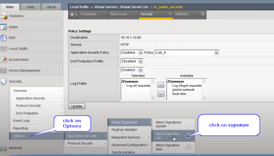Click Virtual Server List breadcrumb link
The height and width of the screenshot is (156, 274).
(134, 7)
